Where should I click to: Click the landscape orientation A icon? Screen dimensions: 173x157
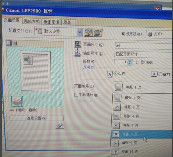[x=154, y=74]
